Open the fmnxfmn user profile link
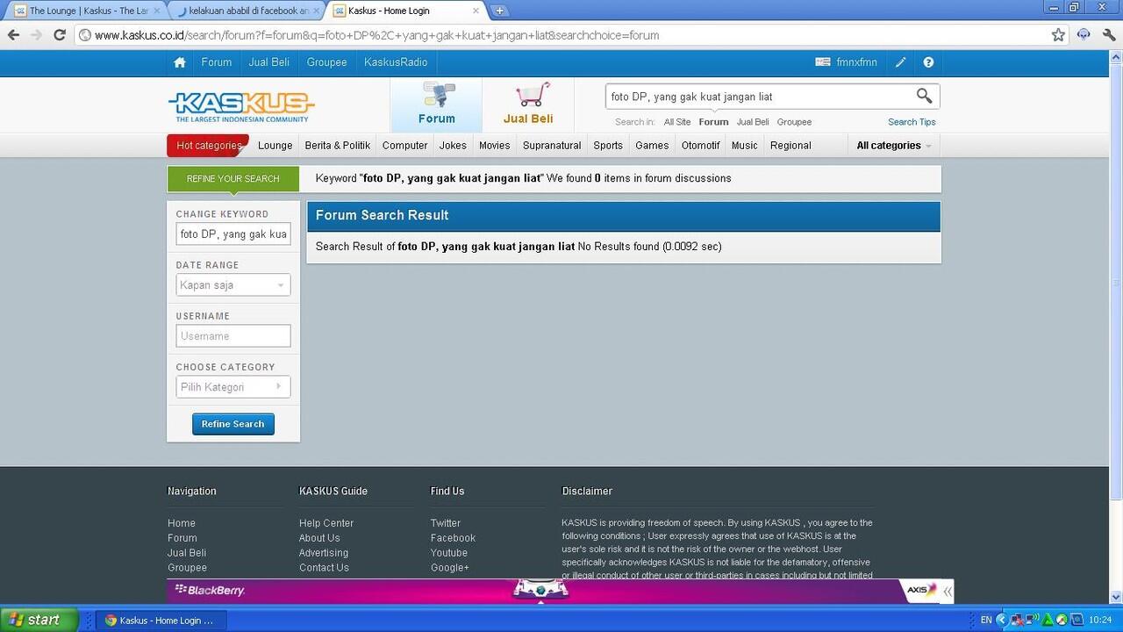The image size is (1123, 632). pos(857,62)
